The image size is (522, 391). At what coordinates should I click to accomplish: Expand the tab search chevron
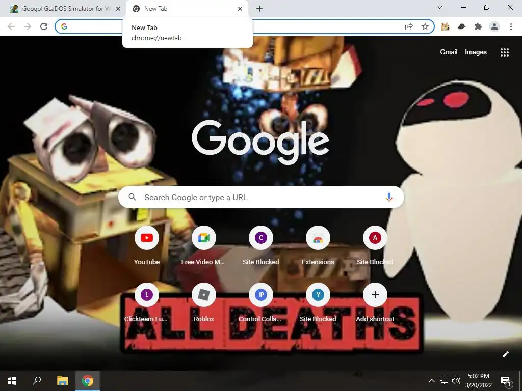[440, 7]
